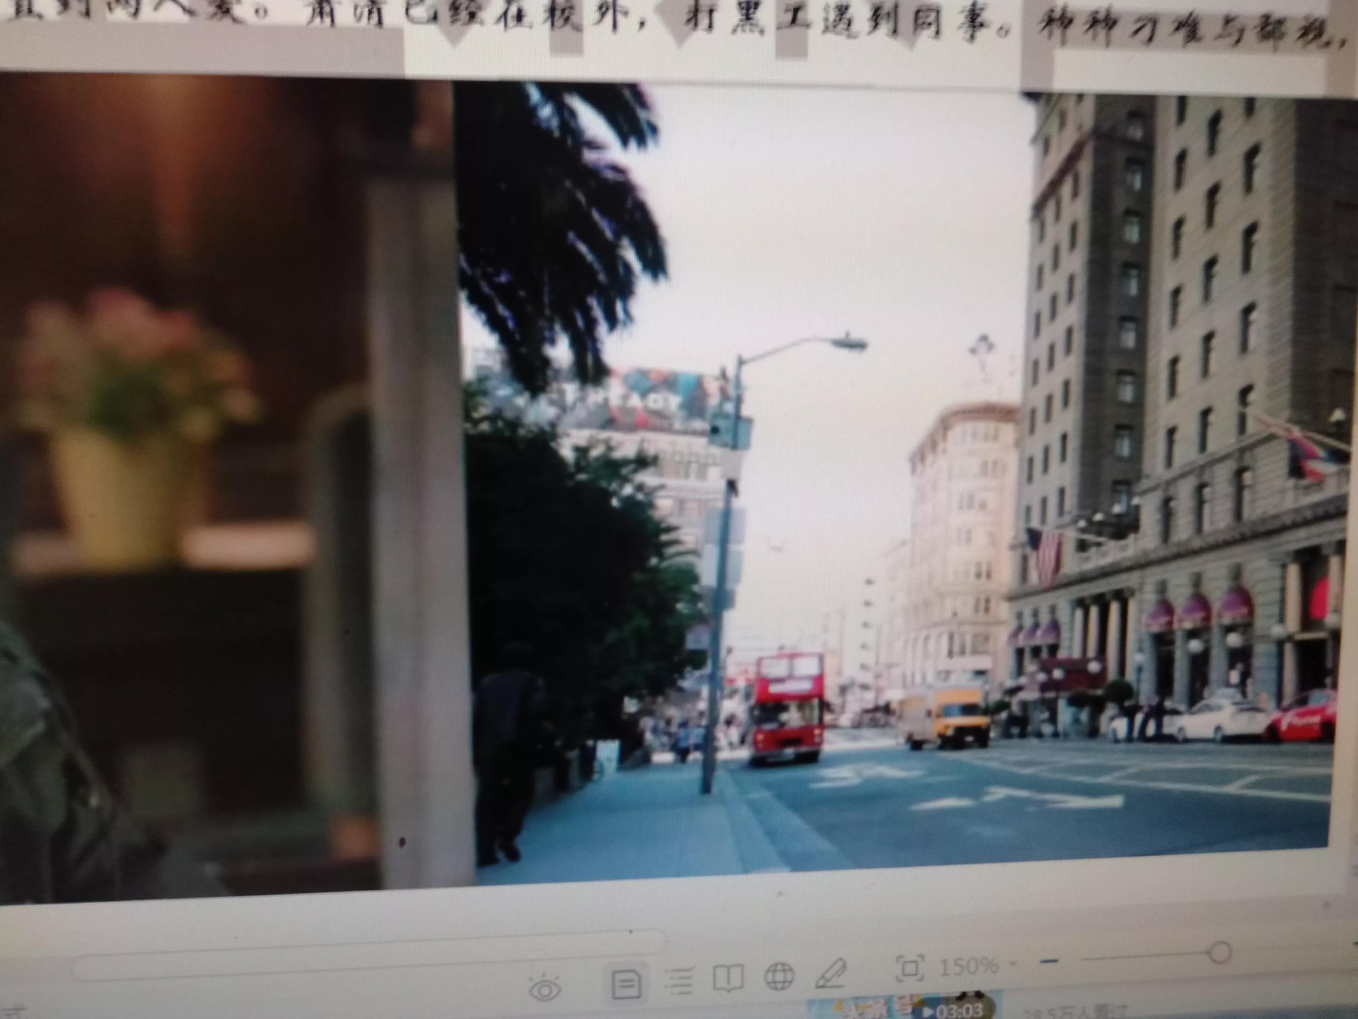This screenshot has width=1358, height=1019.
Task: Click the zoom out minus button
Action: (x=1051, y=960)
